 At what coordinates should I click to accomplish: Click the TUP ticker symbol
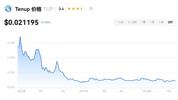pyautogui.click(x=48, y=9)
